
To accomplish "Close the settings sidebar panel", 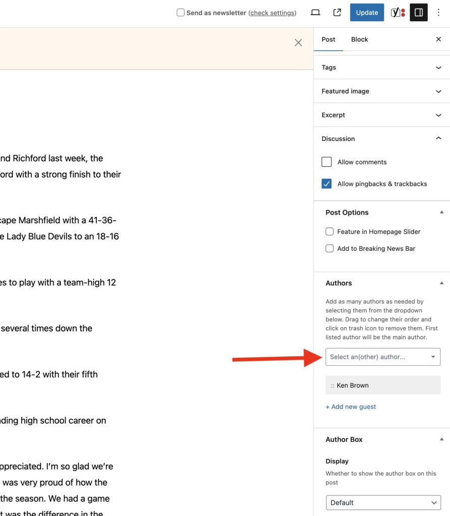I will click(x=438, y=39).
